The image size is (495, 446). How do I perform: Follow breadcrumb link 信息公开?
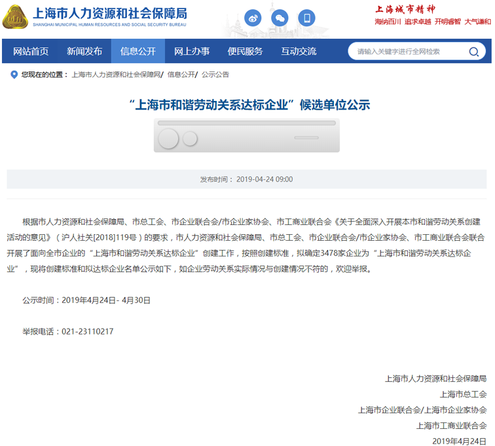click(x=181, y=75)
